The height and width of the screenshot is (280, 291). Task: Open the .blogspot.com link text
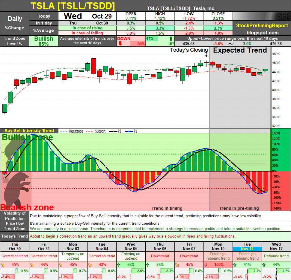(262, 33)
